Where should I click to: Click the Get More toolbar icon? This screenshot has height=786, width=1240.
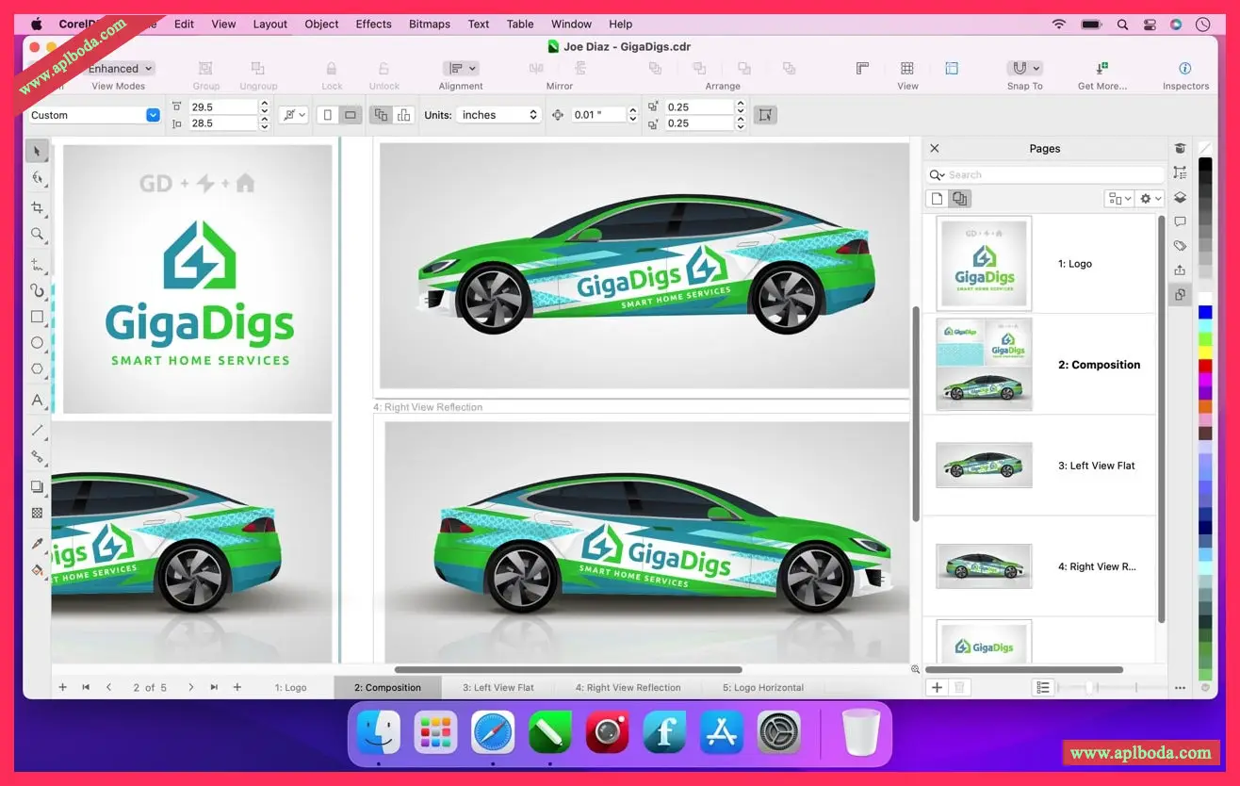point(1101,69)
